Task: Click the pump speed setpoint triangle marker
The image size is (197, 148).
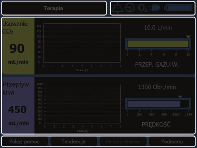Action: pyautogui.click(x=180, y=97)
